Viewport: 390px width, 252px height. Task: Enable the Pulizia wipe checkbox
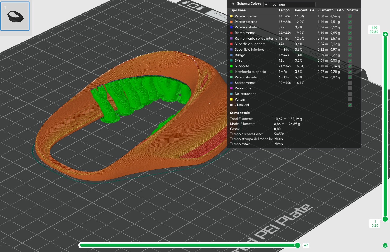pyautogui.click(x=350, y=99)
